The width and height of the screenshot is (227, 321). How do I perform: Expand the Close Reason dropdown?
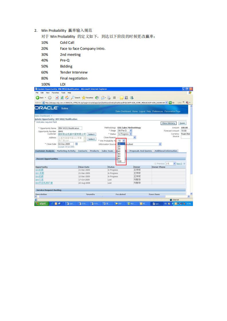point(135,137)
